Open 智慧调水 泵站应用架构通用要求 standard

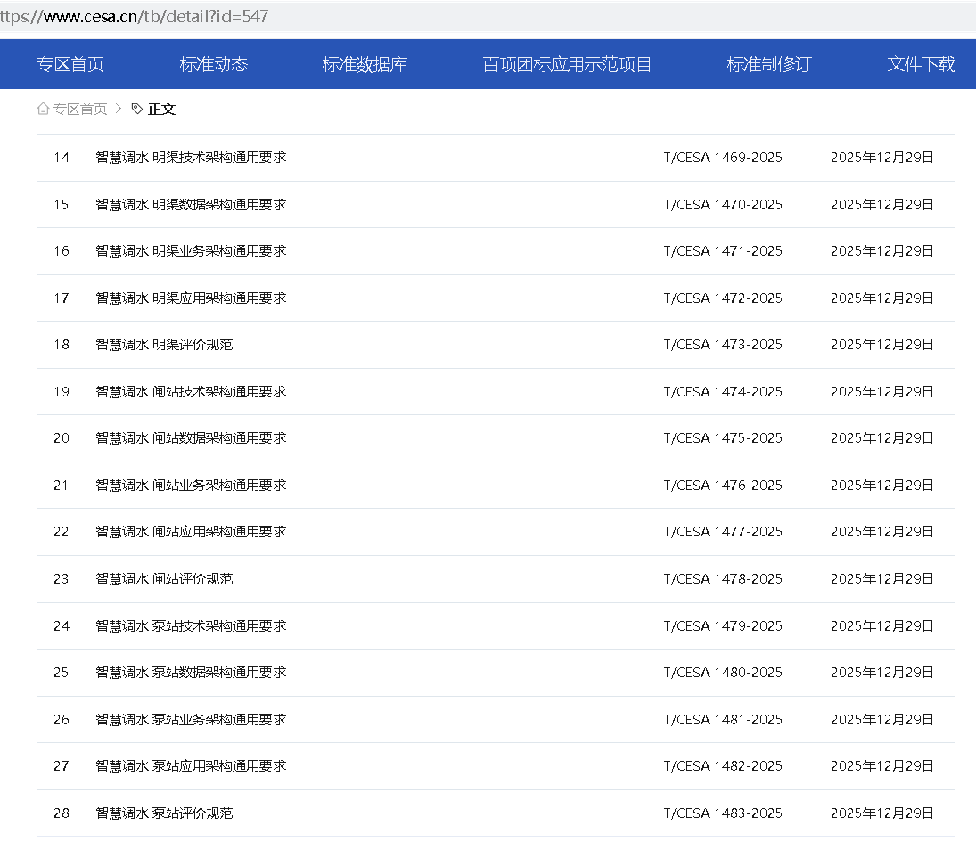coord(190,765)
